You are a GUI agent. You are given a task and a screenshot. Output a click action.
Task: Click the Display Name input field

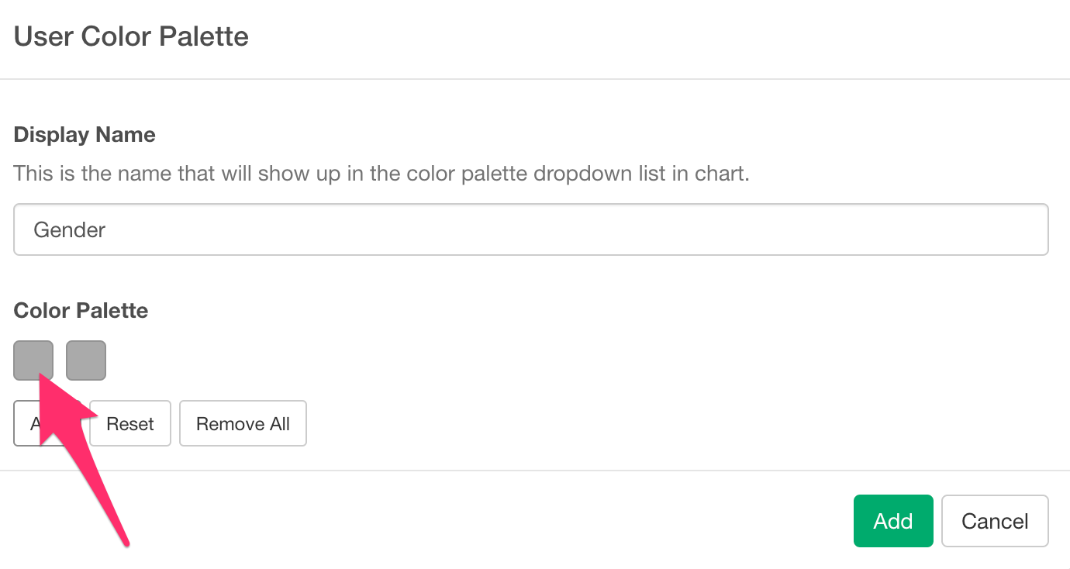pos(531,229)
